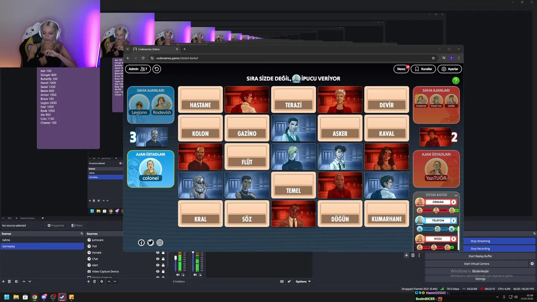The image size is (537, 302).
Task: Open transition properties three-dot menu
Action: coord(419,255)
